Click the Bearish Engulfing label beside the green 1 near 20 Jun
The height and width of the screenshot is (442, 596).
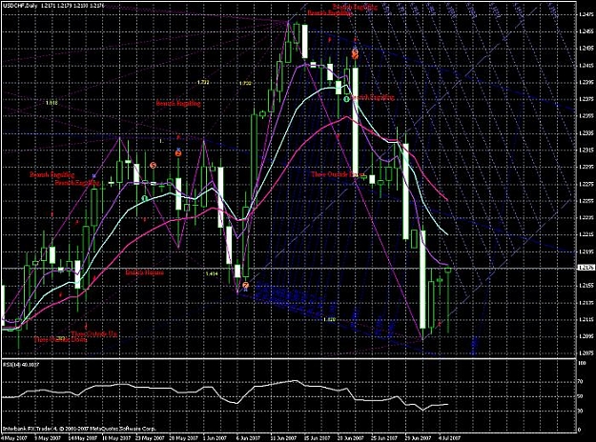[372, 97]
